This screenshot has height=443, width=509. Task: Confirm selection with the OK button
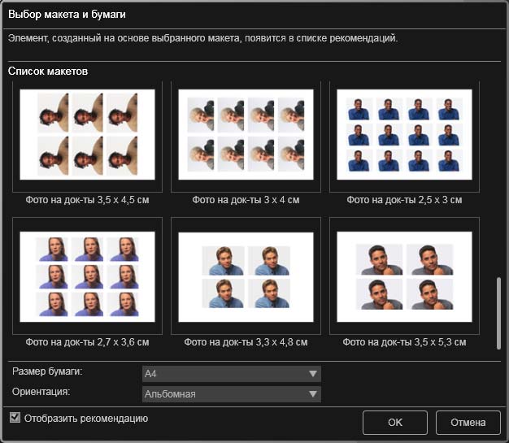tap(394, 422)
